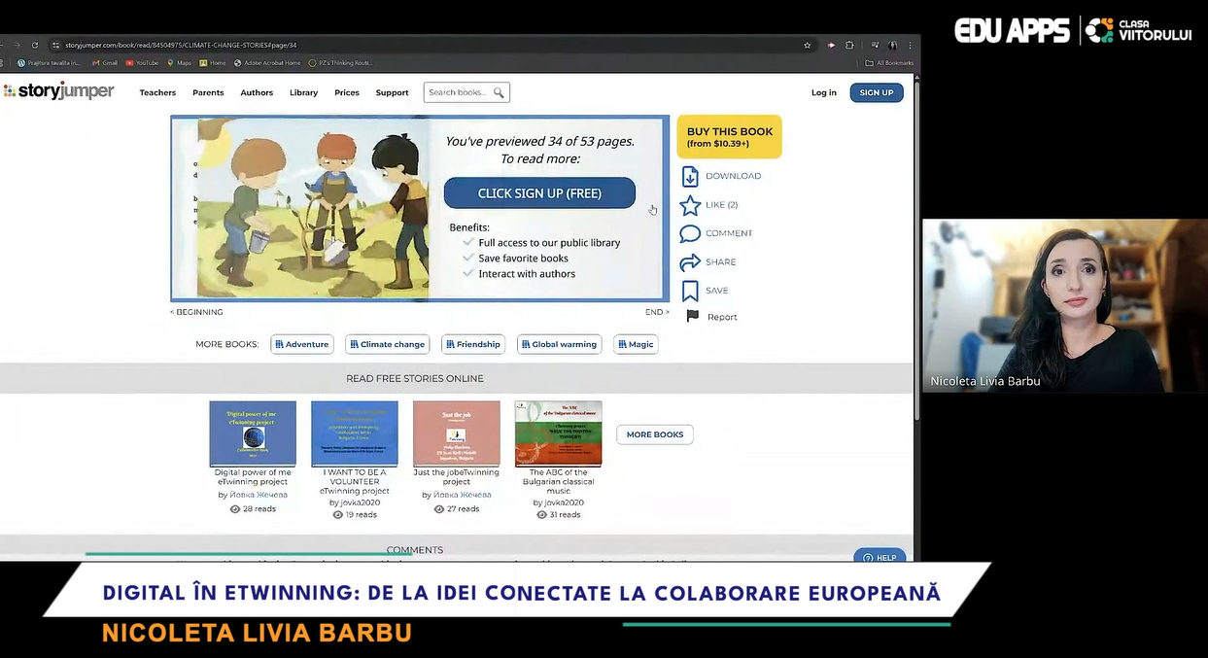Screen dimensions: 1208x658
Task: Reload the page in browser toolbar
Action: (35, 45)
